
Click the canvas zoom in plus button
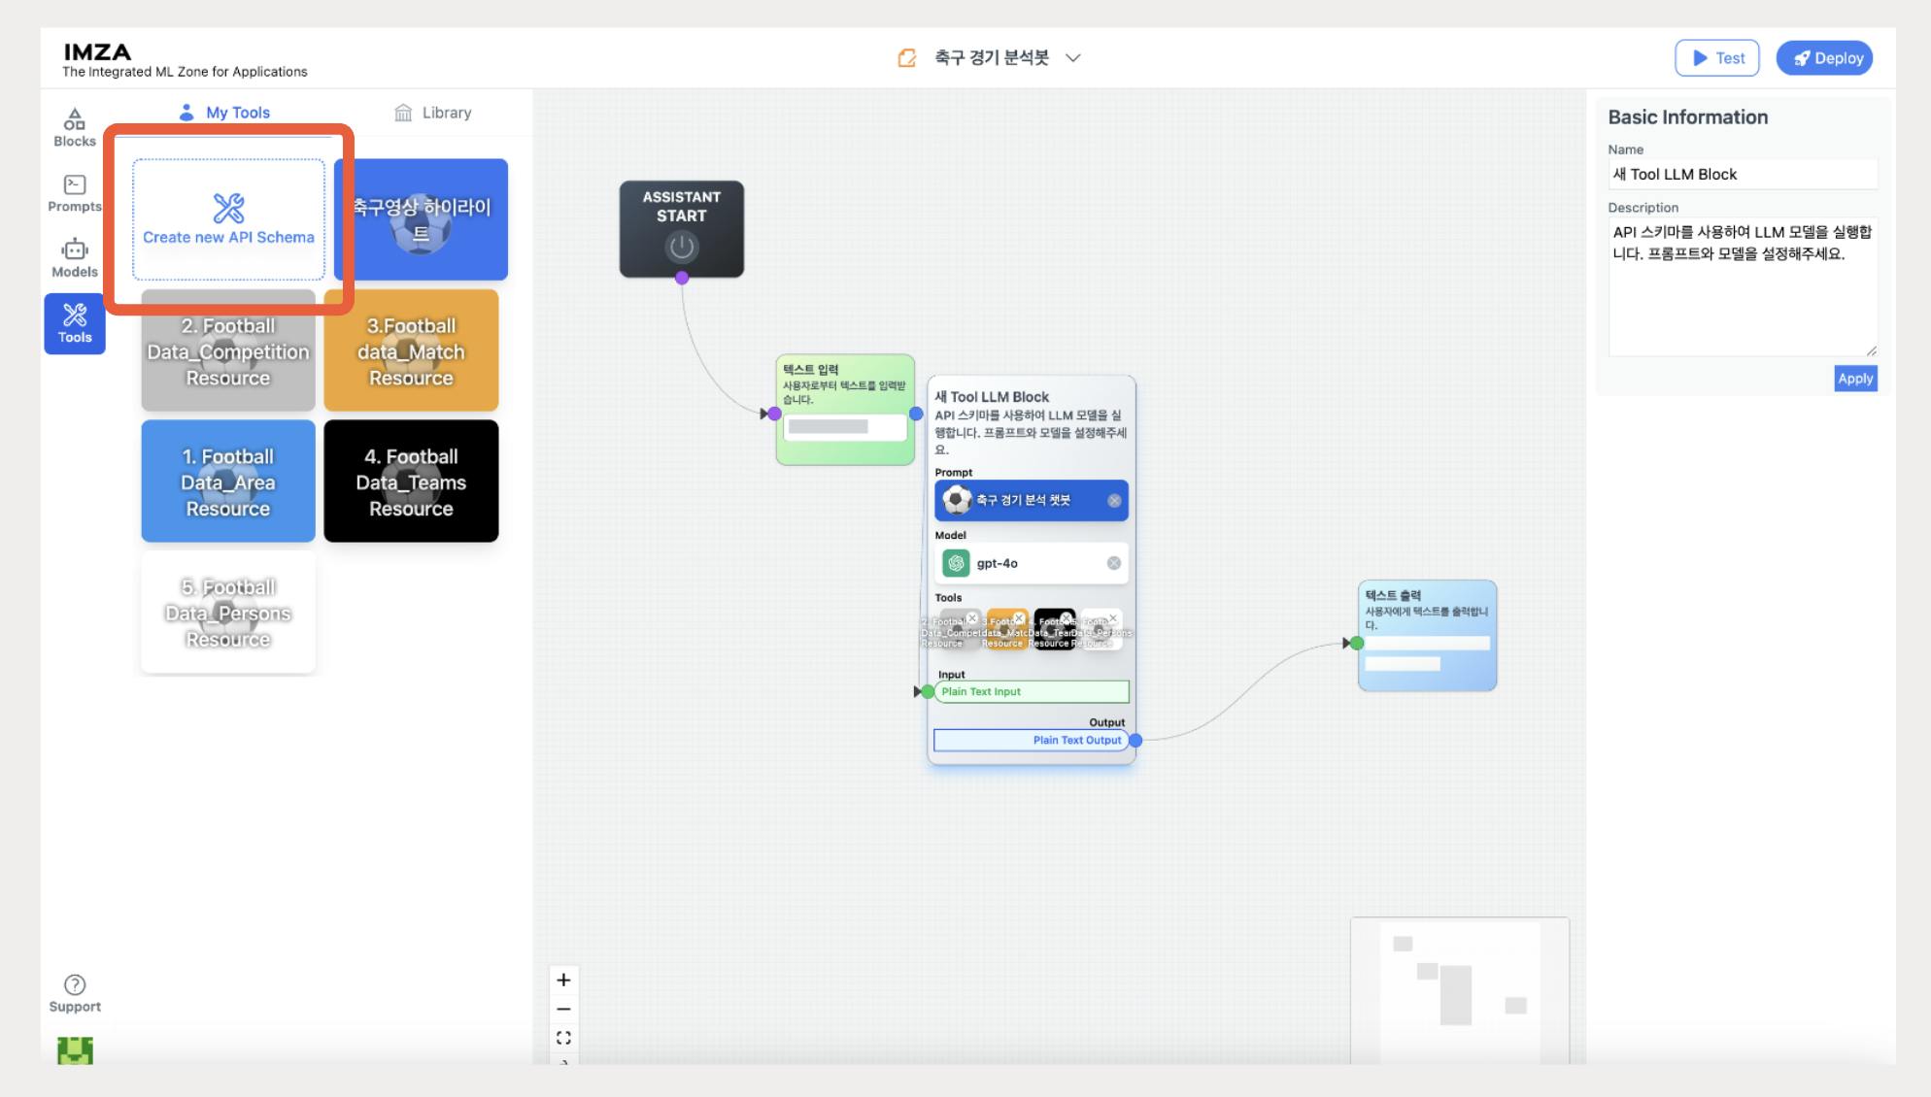(x=563, y=980)
